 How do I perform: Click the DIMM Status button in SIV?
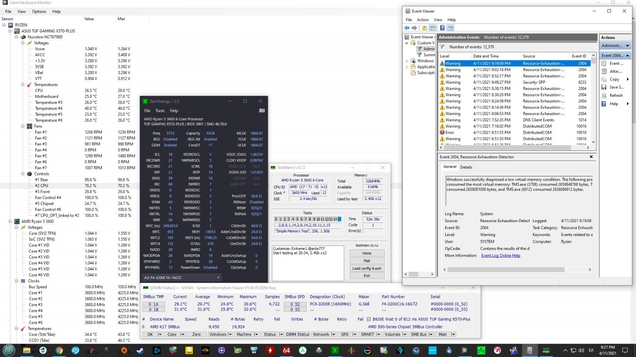coord(297,334)
